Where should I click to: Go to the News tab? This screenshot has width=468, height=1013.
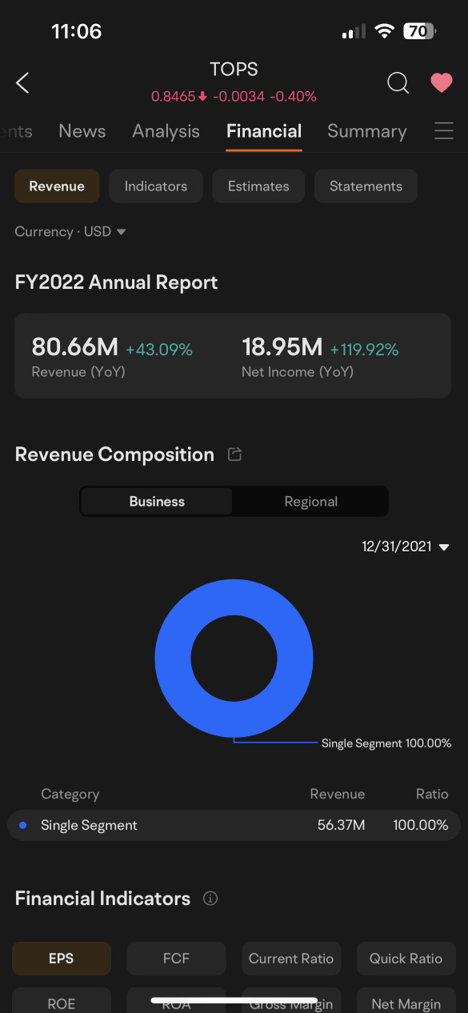coord(82,131)
